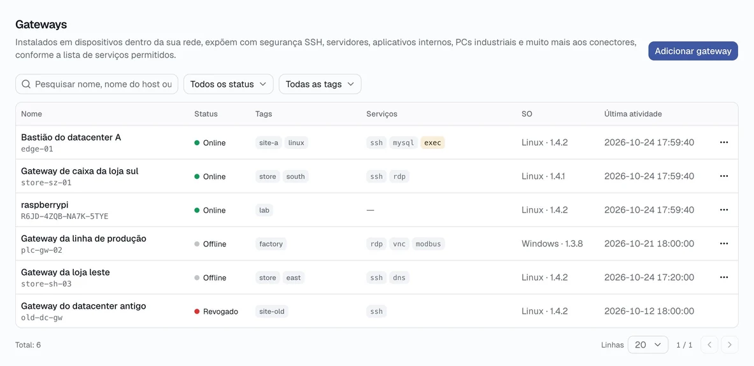Go to the next page arrow
Viewport: 754px width, 366px height.
tap(729, 344)
